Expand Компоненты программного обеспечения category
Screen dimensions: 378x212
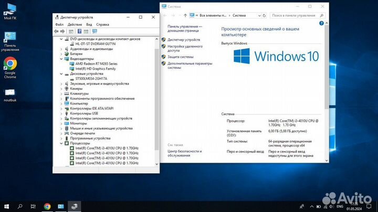click(61, 99)
